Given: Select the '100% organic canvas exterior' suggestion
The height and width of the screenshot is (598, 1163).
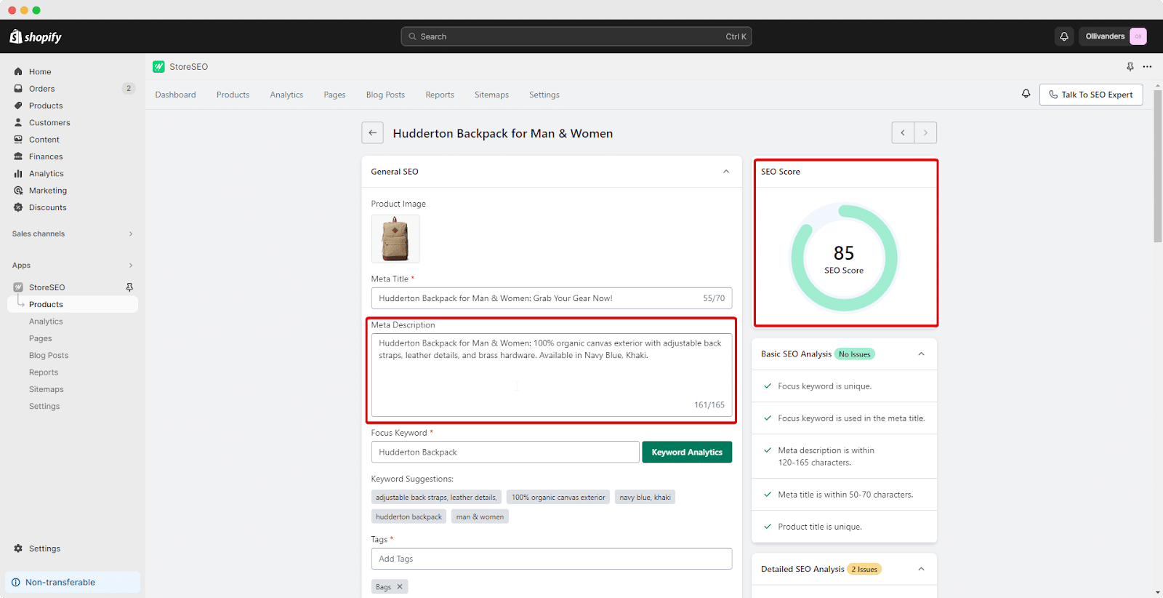Looking at the screenshot, I should tap(558, 498).
